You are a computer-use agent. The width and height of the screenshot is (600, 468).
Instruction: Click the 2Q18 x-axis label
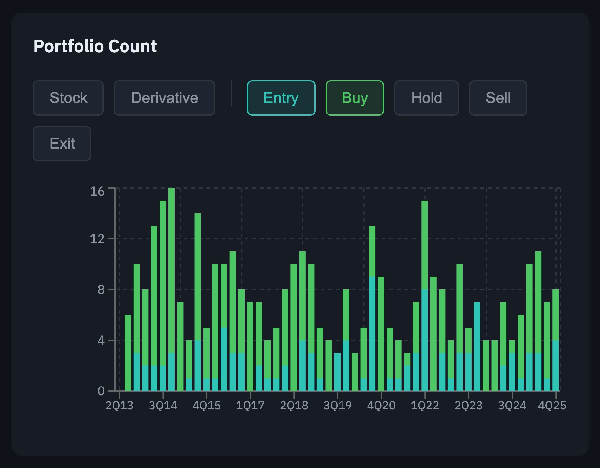294,406
